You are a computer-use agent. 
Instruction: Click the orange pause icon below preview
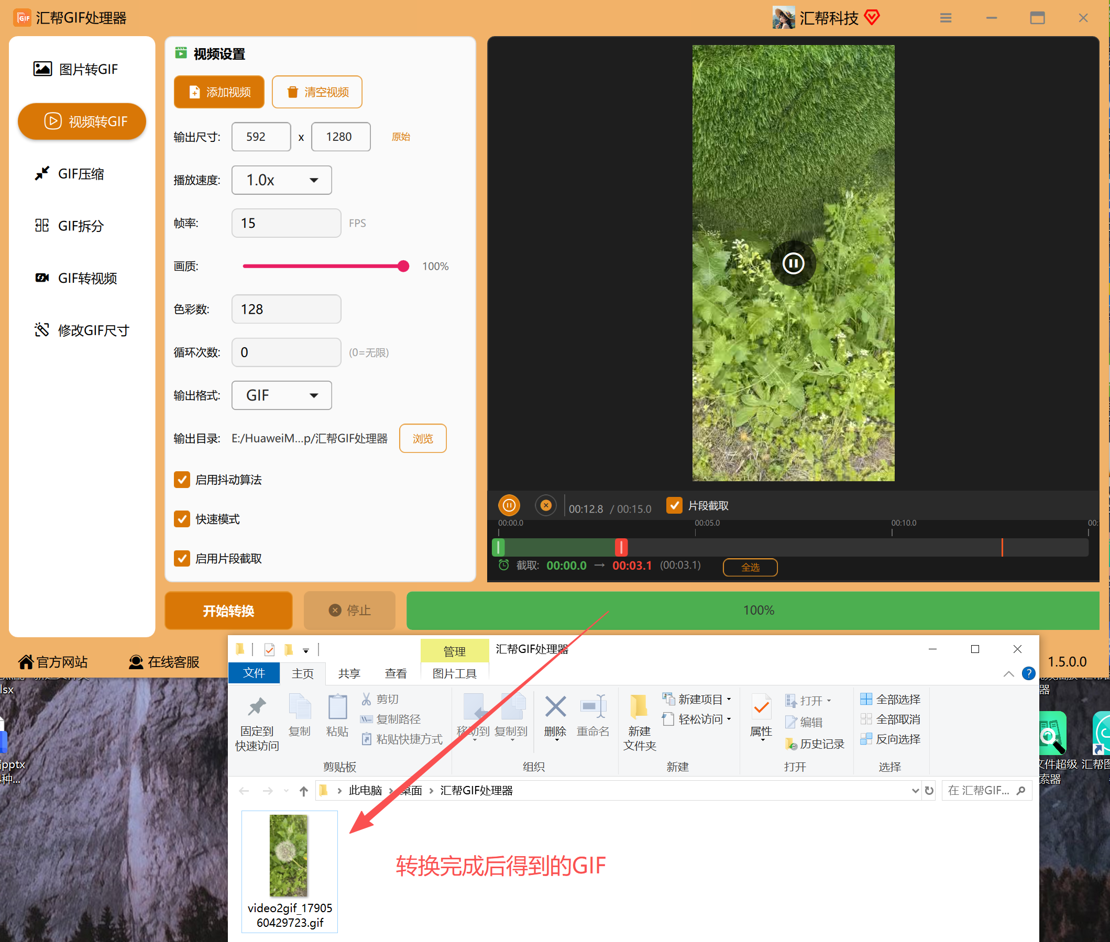point(509,505)
